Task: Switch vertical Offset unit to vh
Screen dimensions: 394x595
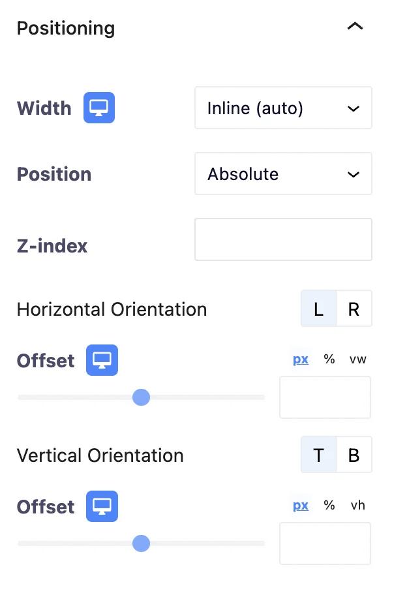Action: [357, 505]
